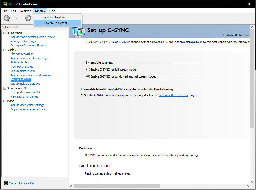Open the Back history dropdown arrow

click(x=22, y=18)
